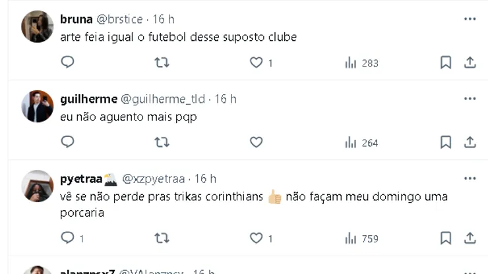View 264 views analytics on guilherme's tweet
Viewport: 488px width, 274px height.
coord(361,142)
